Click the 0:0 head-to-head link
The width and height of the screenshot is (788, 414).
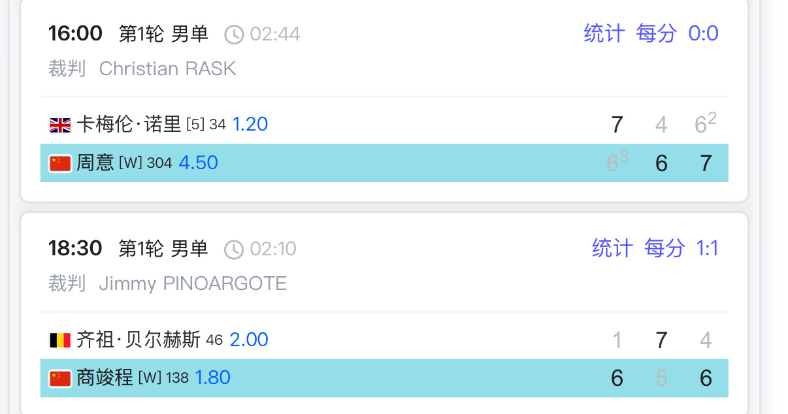click(x=704, y=33)
